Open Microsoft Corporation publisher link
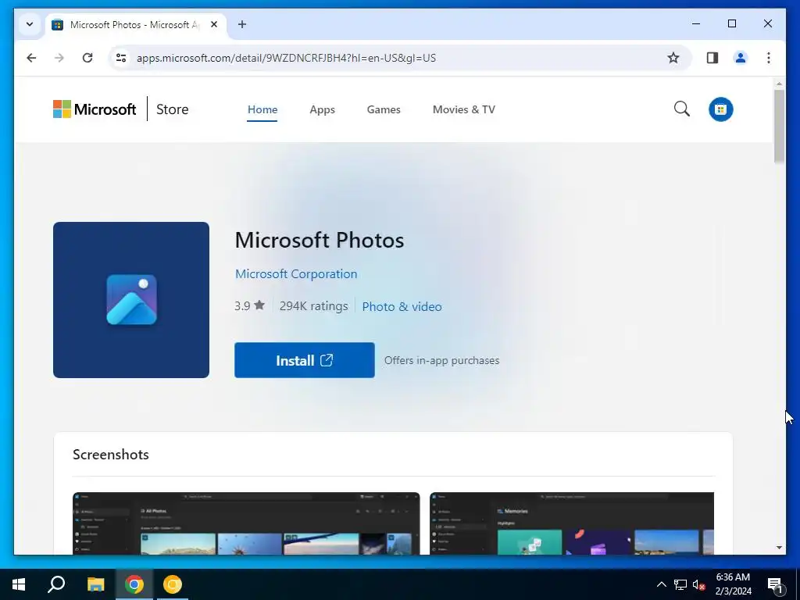Screen dimensions: 800x600 point(296,274)
